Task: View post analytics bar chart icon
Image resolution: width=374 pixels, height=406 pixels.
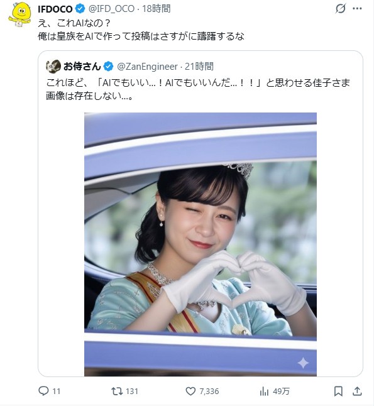Action: point(264,391)
